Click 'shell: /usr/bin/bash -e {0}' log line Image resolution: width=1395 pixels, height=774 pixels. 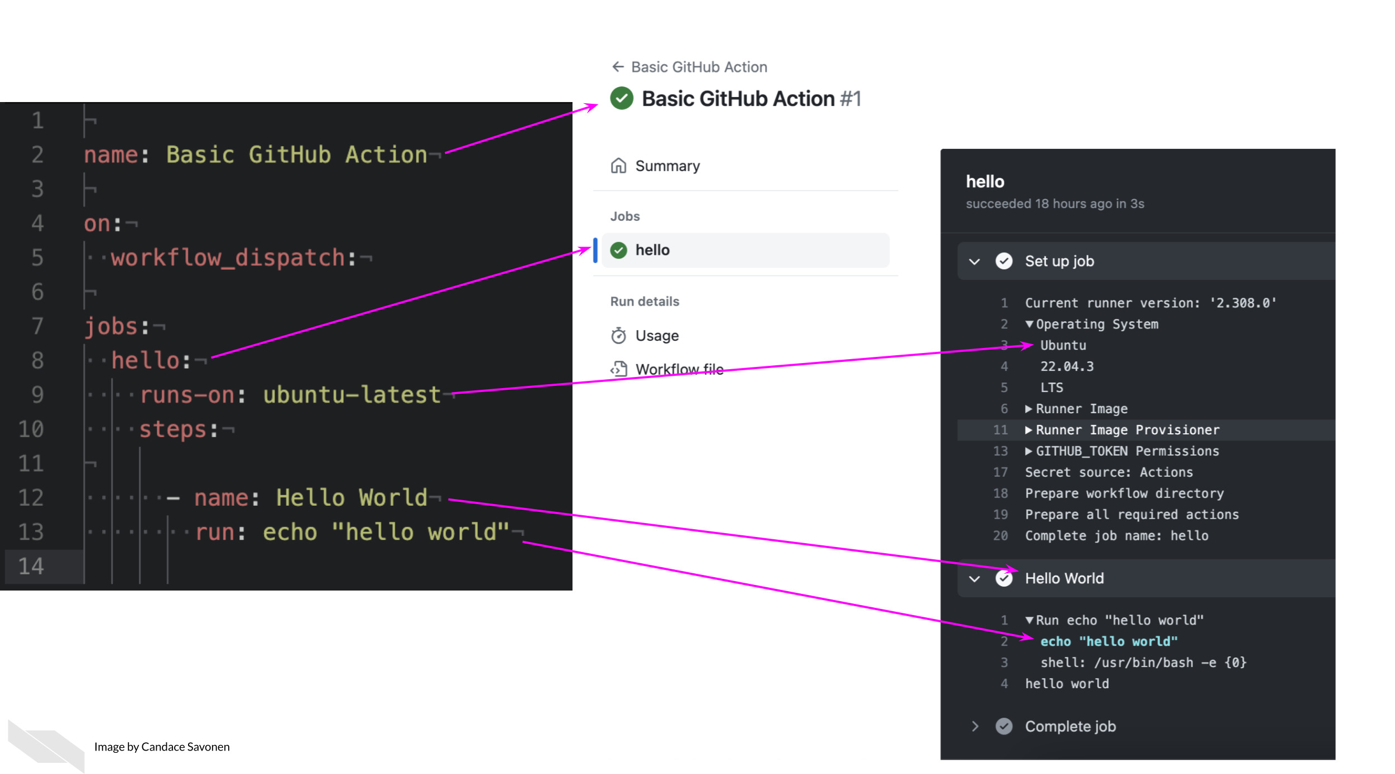pyautogui.click(x=1143, y=663)
